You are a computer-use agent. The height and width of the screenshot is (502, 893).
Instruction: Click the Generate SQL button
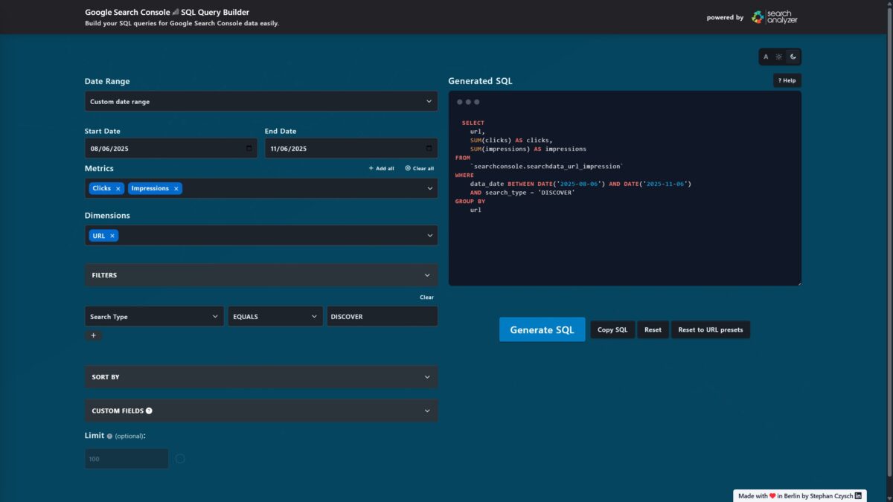[x=542, y=329]
